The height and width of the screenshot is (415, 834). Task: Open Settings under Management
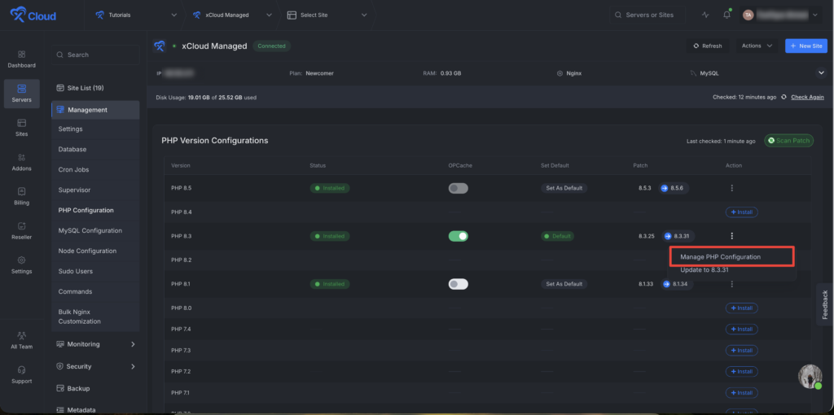70,129
